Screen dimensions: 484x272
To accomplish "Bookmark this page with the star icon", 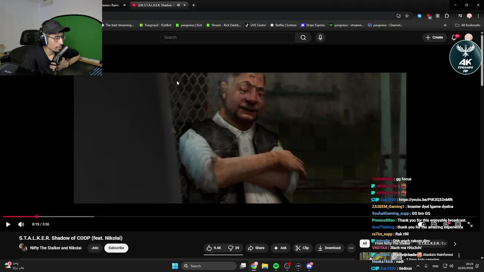I will tap(407, 16).
